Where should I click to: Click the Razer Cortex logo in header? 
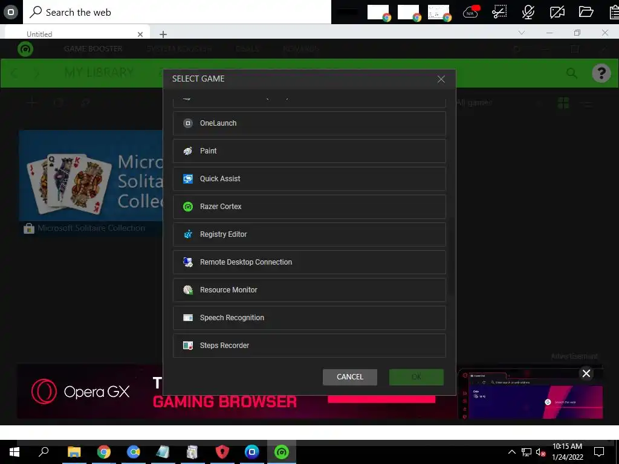coord(25,49)
